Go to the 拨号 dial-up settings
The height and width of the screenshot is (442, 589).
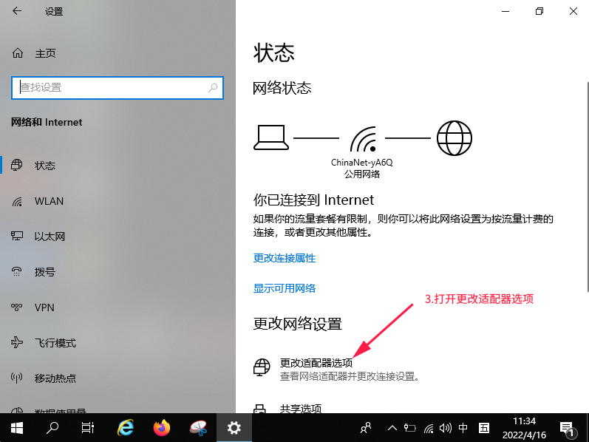44,272
